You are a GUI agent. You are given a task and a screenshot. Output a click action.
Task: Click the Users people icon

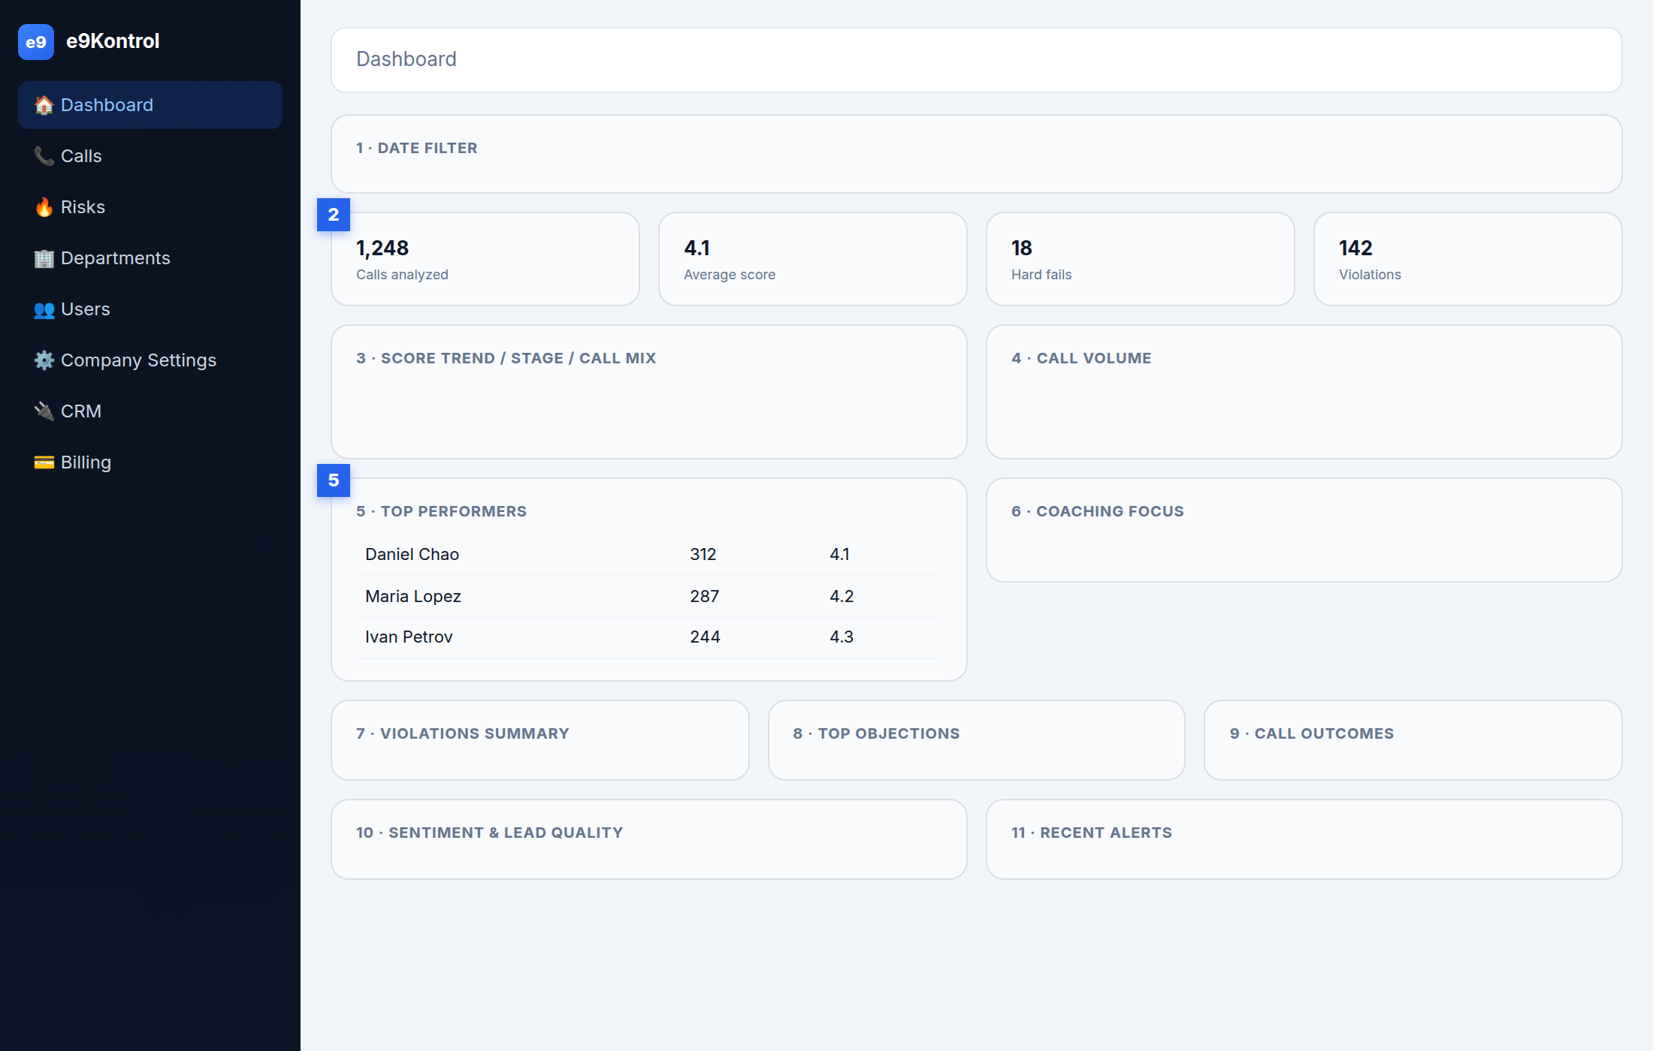(x=44, y=309)
